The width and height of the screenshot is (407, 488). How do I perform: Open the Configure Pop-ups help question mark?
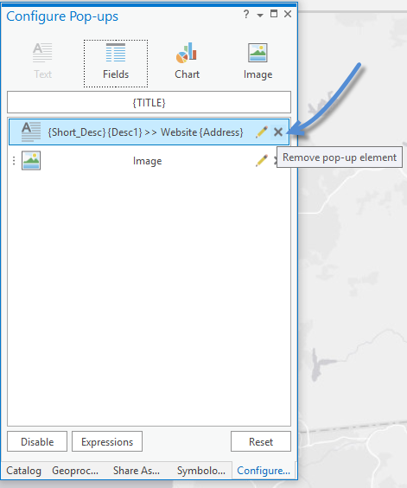(x=246, y=14)
